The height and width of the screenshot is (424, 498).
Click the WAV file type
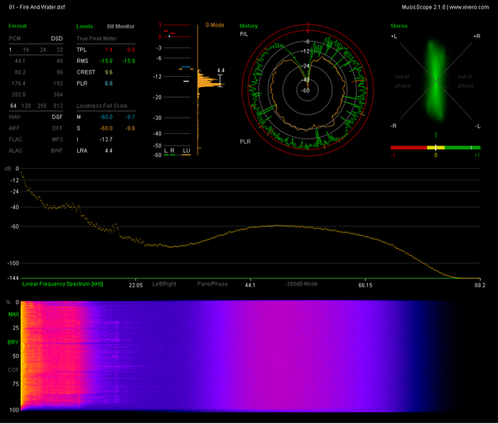(x=14, y=117)
